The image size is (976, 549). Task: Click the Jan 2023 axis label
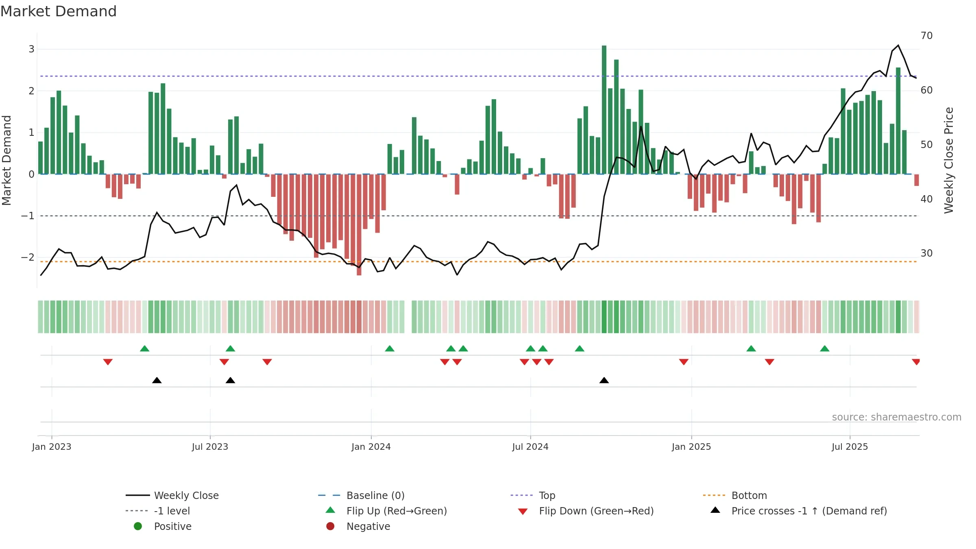pos(52,447)
